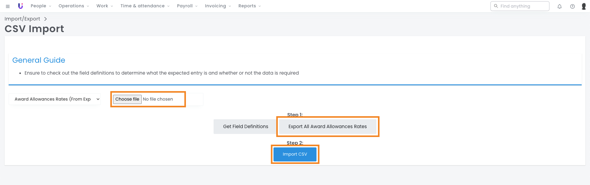This screenshot has width=590, height=185.
Task: Expand the Payroll menu
Action: pos(187,6)
